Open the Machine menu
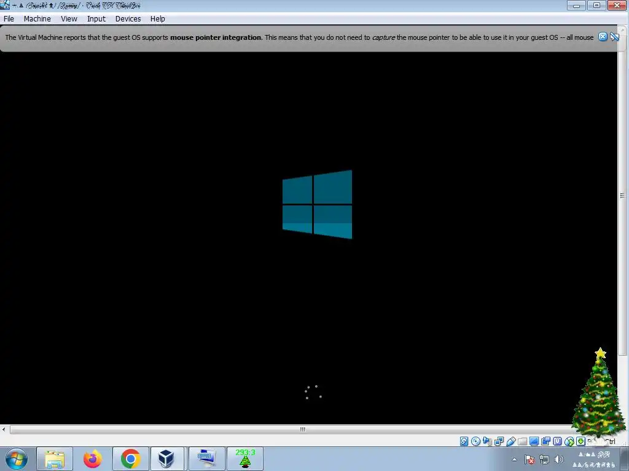629x471 pixels. pos(37,19)
